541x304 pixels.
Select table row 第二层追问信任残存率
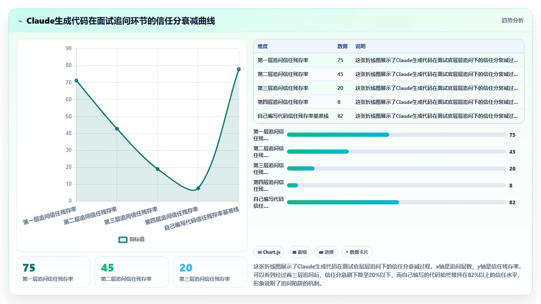point(389,74)
